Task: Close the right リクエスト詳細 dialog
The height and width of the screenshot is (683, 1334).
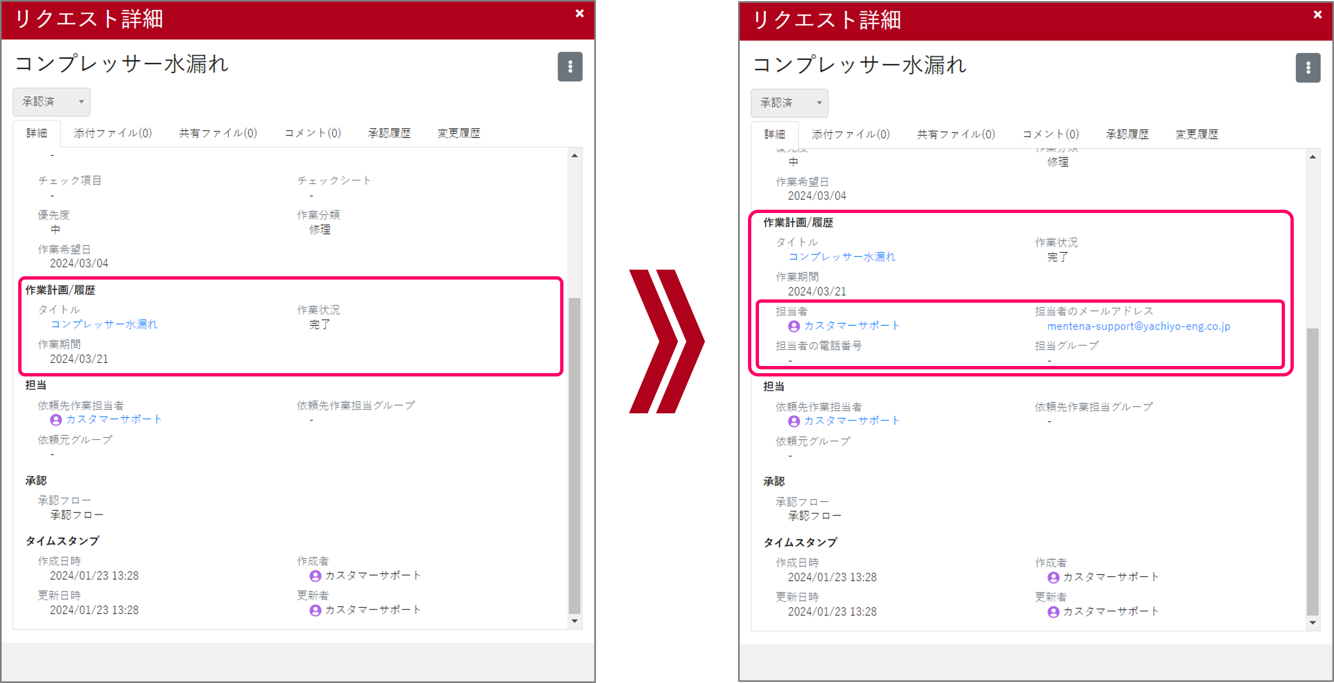Action: [1317, 14]
